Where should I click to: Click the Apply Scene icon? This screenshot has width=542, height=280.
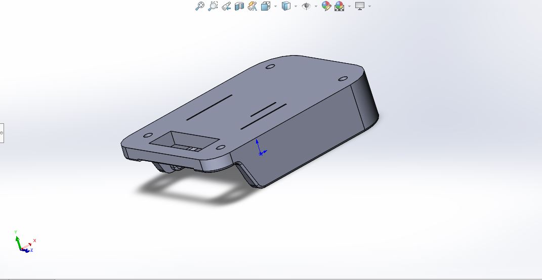coord(340,6)
